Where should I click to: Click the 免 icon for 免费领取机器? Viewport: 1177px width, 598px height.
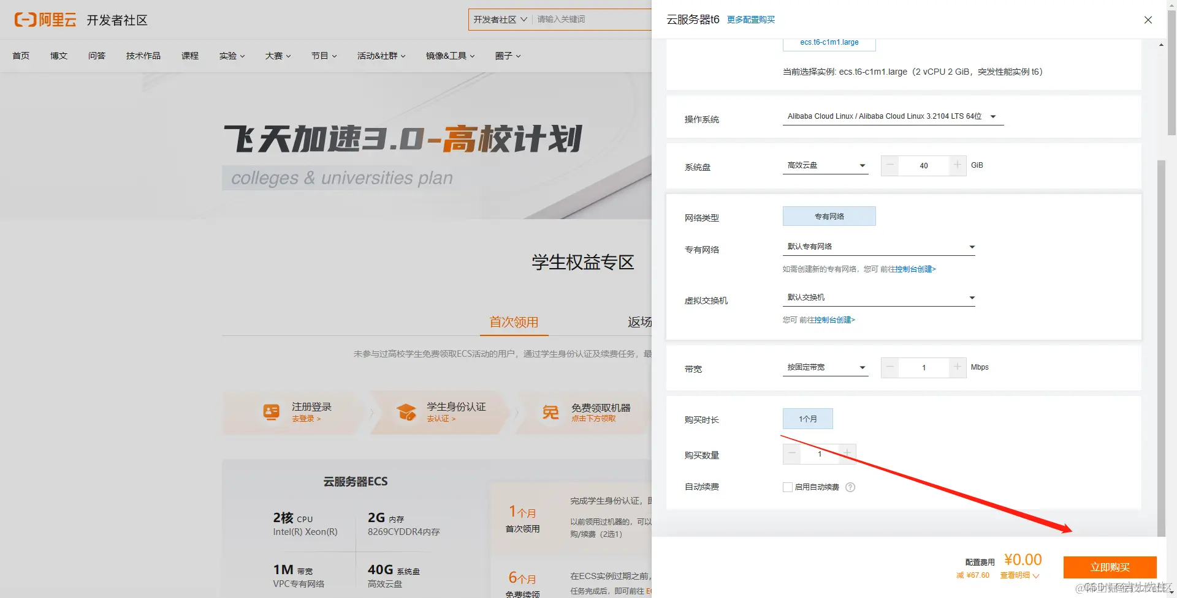coord(551,412)
